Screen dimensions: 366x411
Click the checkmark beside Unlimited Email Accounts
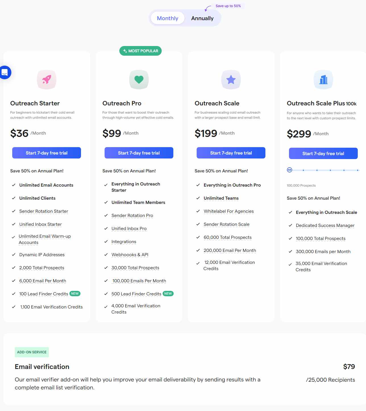click(13, 185)
